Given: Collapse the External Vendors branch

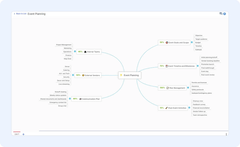Looking at the screenshot, I should (72, 75).
